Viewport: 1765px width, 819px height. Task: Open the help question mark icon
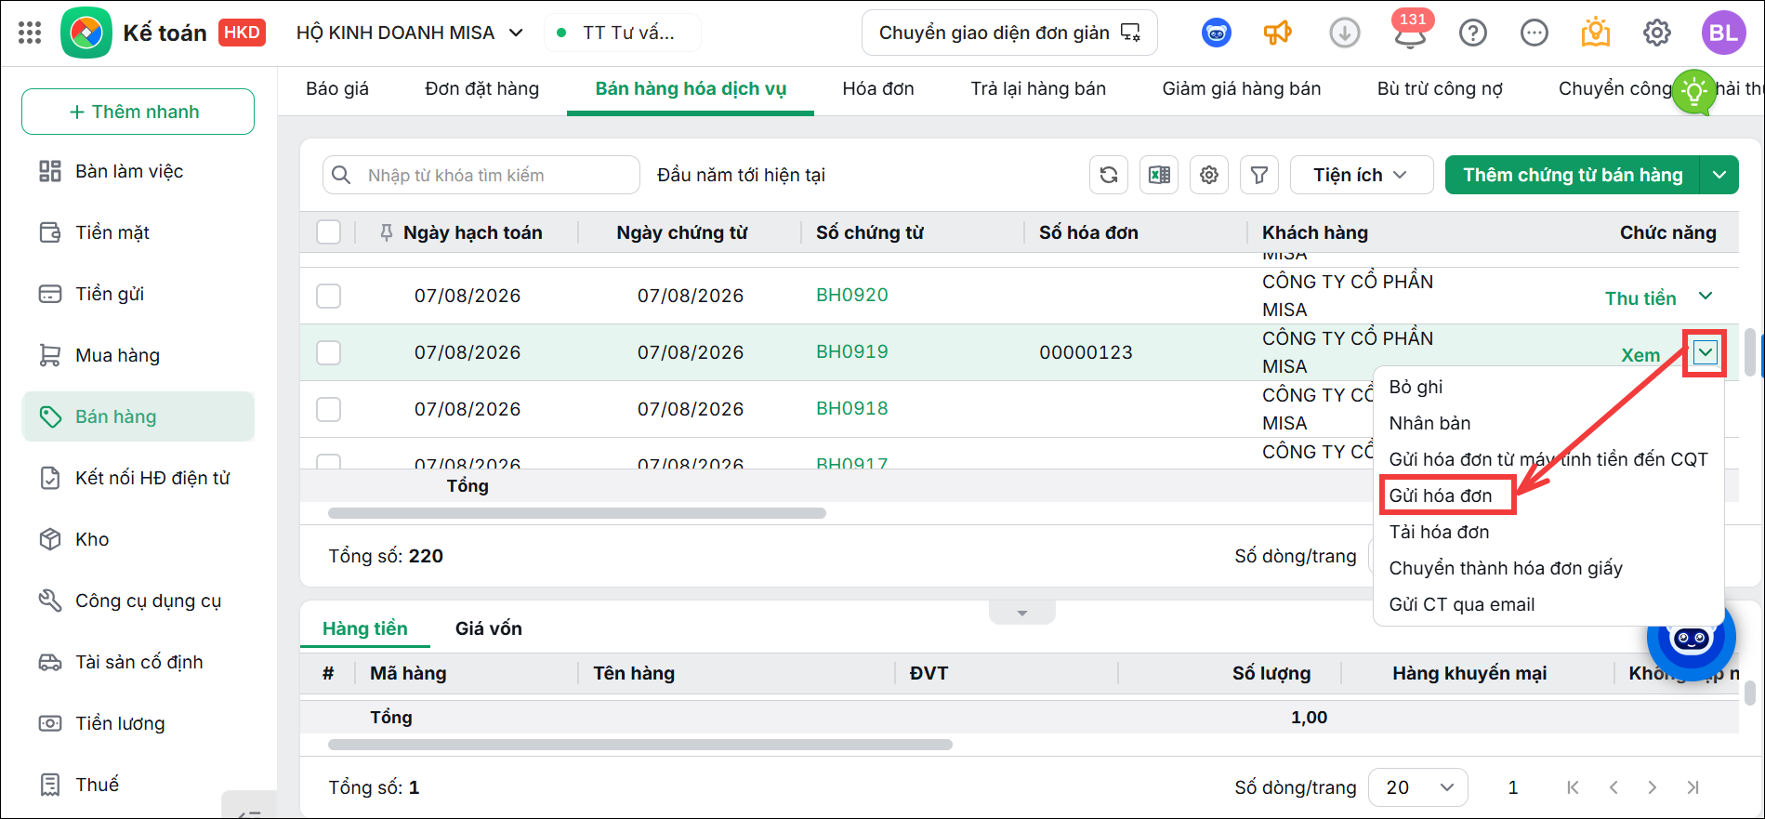tap(1472, 33)
